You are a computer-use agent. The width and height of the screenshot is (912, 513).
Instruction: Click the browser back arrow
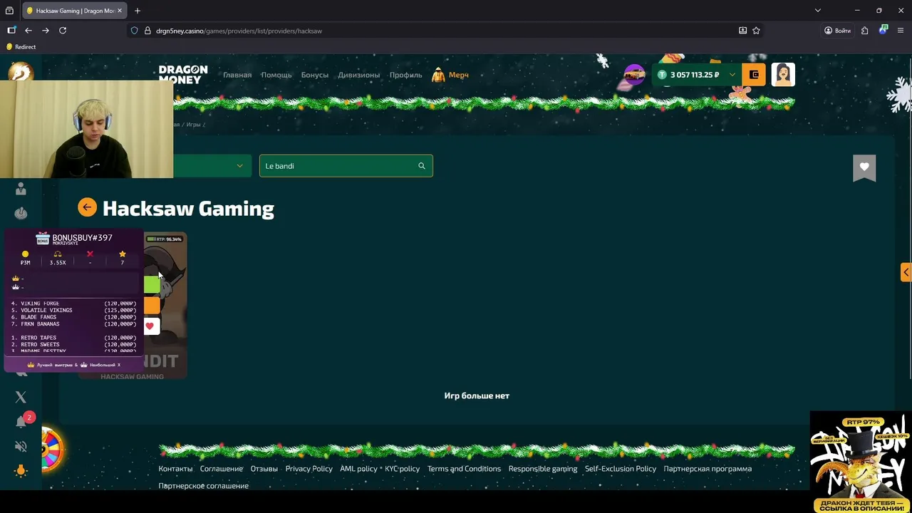tap(28, 31)
